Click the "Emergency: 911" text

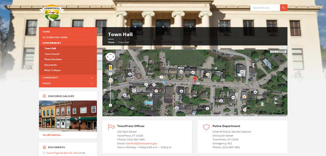(222, 143)
